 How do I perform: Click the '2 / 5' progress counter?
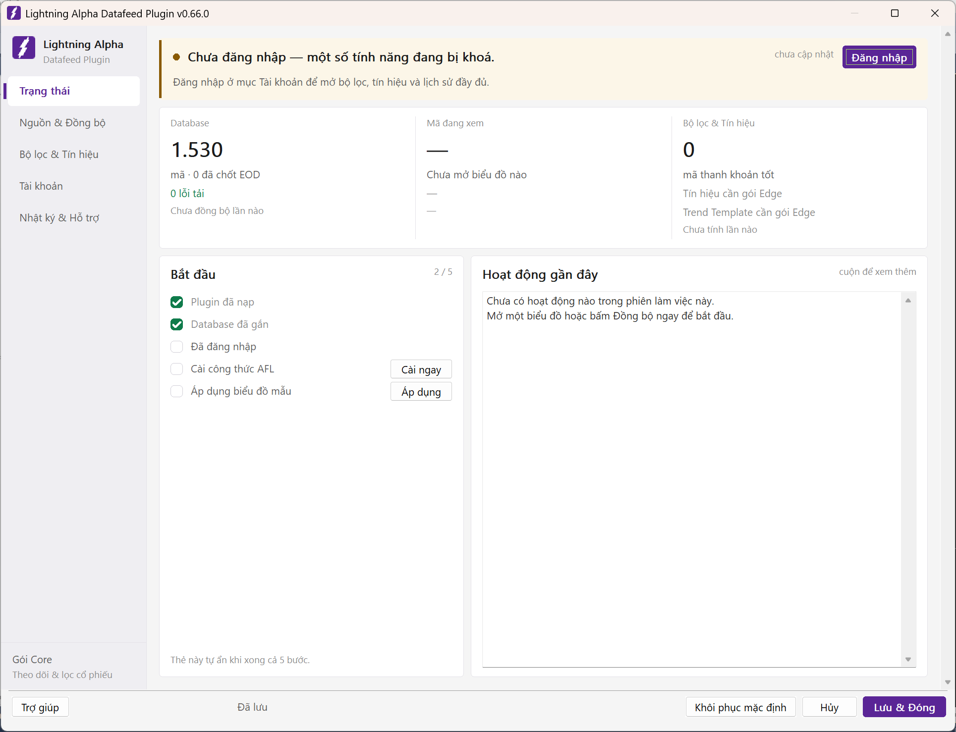[443, 272]
